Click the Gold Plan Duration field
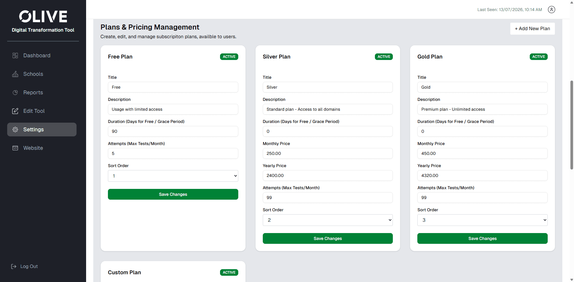The height and width of the screenshot is (282, 574). pos(483,131)
